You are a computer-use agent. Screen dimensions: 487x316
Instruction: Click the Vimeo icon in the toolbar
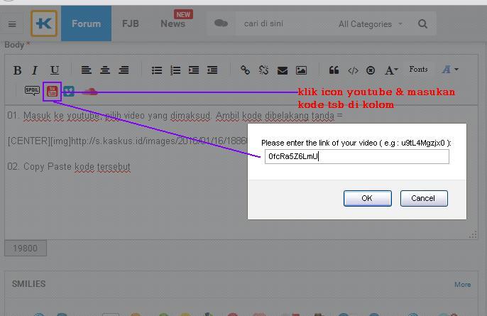click(x=69, y=92)
